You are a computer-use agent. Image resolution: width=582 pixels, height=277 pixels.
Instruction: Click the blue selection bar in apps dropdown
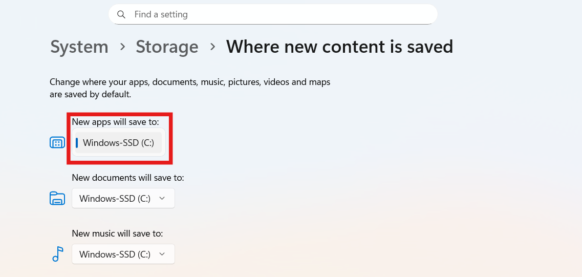(77, 143)
